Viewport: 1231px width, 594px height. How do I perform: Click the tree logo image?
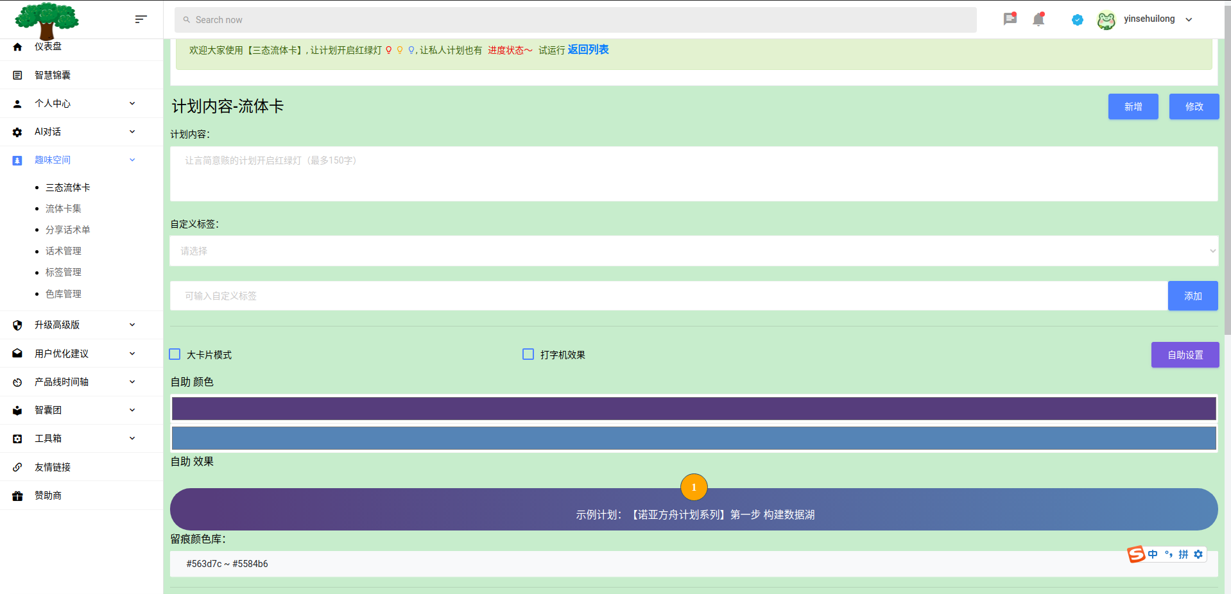[47, 21]
